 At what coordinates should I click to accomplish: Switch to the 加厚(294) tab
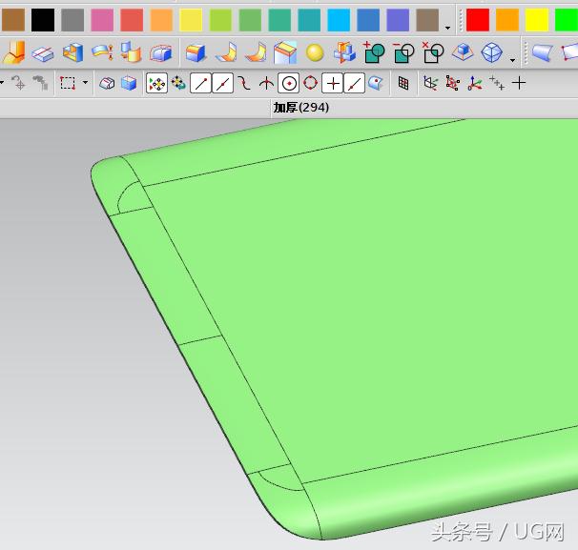[301, 108]
